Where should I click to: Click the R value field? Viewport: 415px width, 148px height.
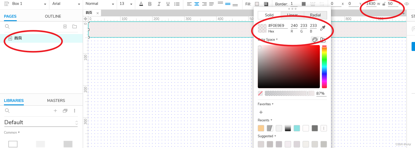tap(294, 26)
